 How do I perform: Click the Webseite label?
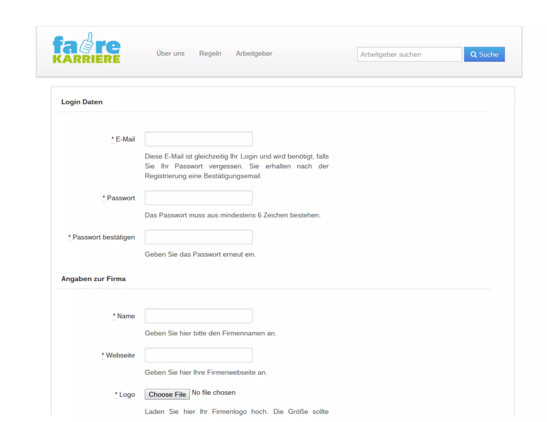coord(118,356)
